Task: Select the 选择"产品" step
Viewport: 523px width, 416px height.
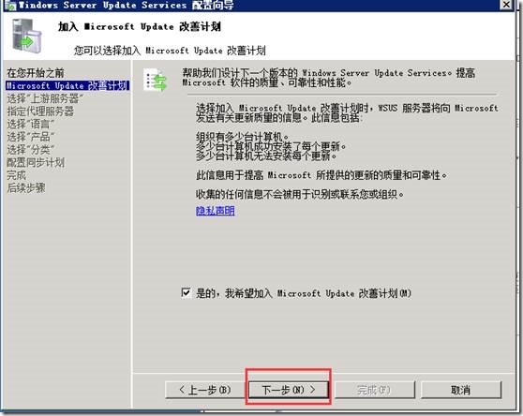Action: click(30, 137)
